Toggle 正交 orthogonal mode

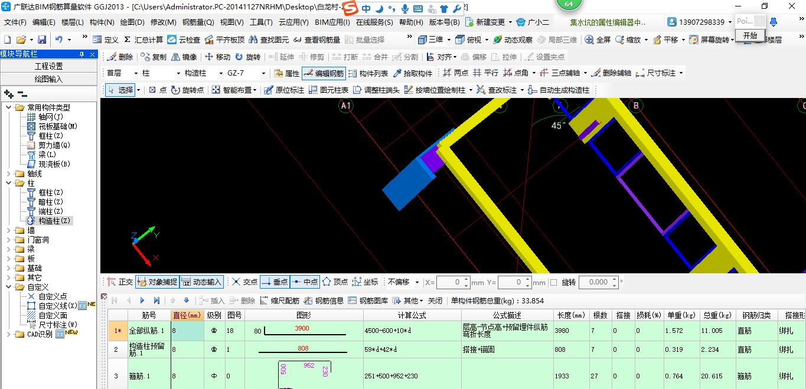coord(120,282)
